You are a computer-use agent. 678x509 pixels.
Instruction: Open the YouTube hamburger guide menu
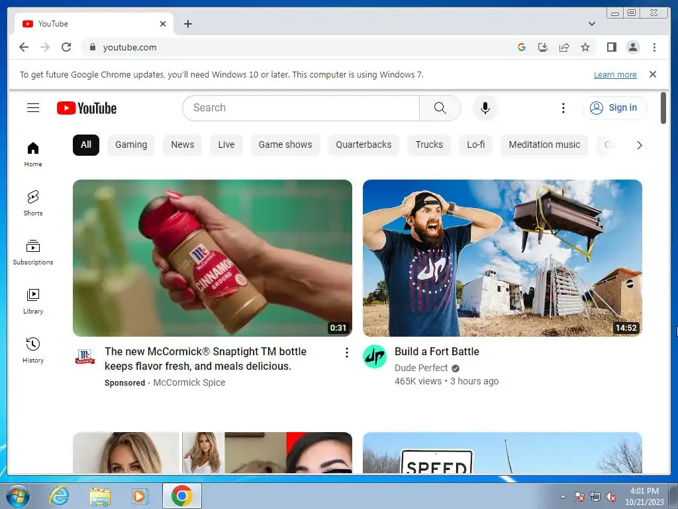click(x=33, y=108)
